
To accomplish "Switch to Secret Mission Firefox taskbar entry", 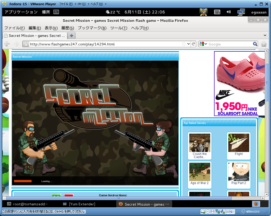I will (x=144, y=204).
